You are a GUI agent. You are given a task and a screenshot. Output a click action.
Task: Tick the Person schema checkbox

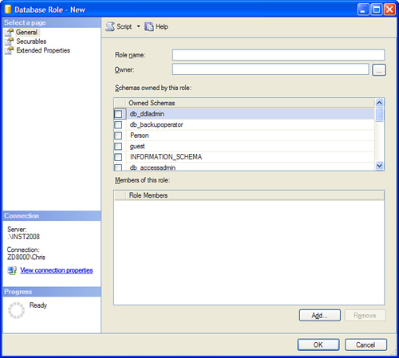point(118,136)
